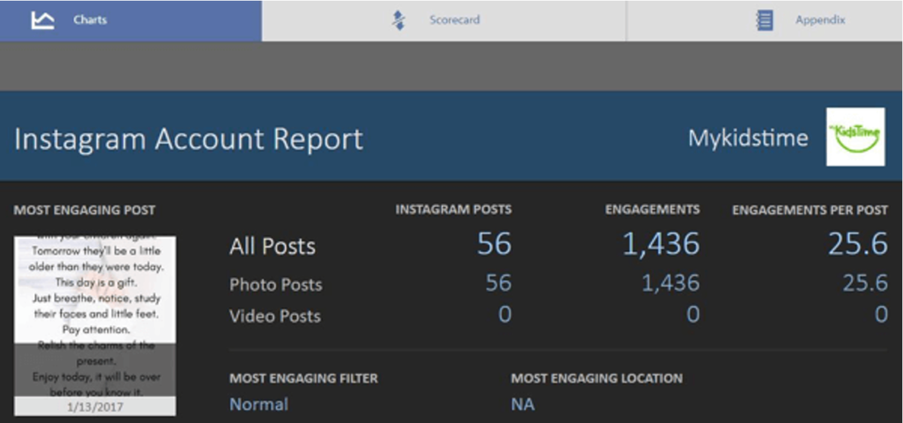This screenshot has height=423, width=903.
Task: Click the Appendix notebook icon
Action: point(765,20)
